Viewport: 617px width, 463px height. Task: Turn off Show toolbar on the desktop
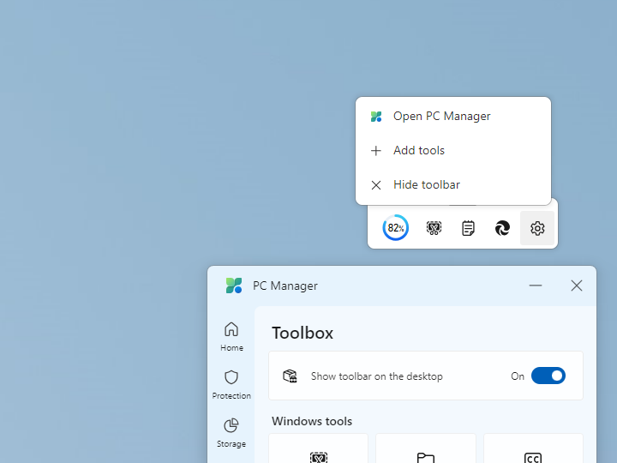[548, 376]
